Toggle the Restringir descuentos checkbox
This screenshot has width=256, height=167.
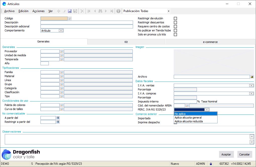coord(175,23)
